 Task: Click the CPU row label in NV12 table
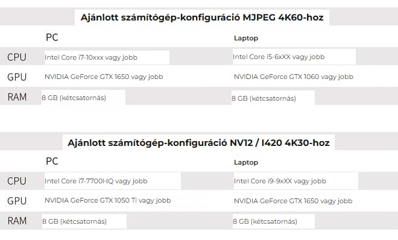[17, 181]
